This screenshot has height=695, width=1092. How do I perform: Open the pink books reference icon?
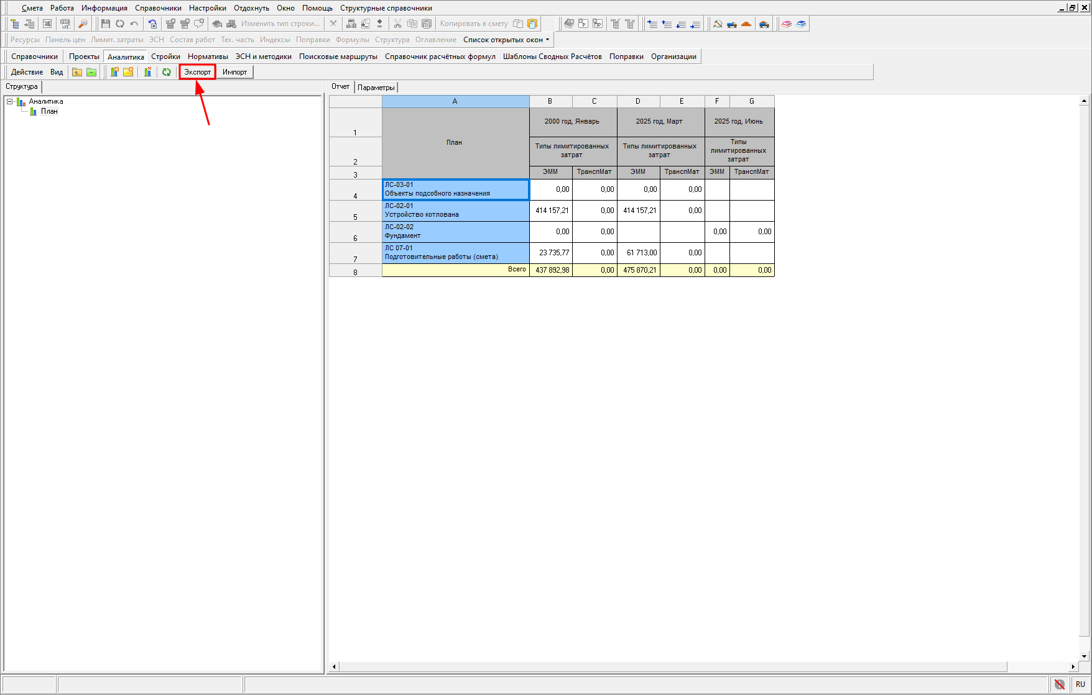787,24
